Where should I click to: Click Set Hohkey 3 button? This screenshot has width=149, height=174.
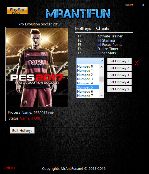pyautogui.click(x=119, y=75)
